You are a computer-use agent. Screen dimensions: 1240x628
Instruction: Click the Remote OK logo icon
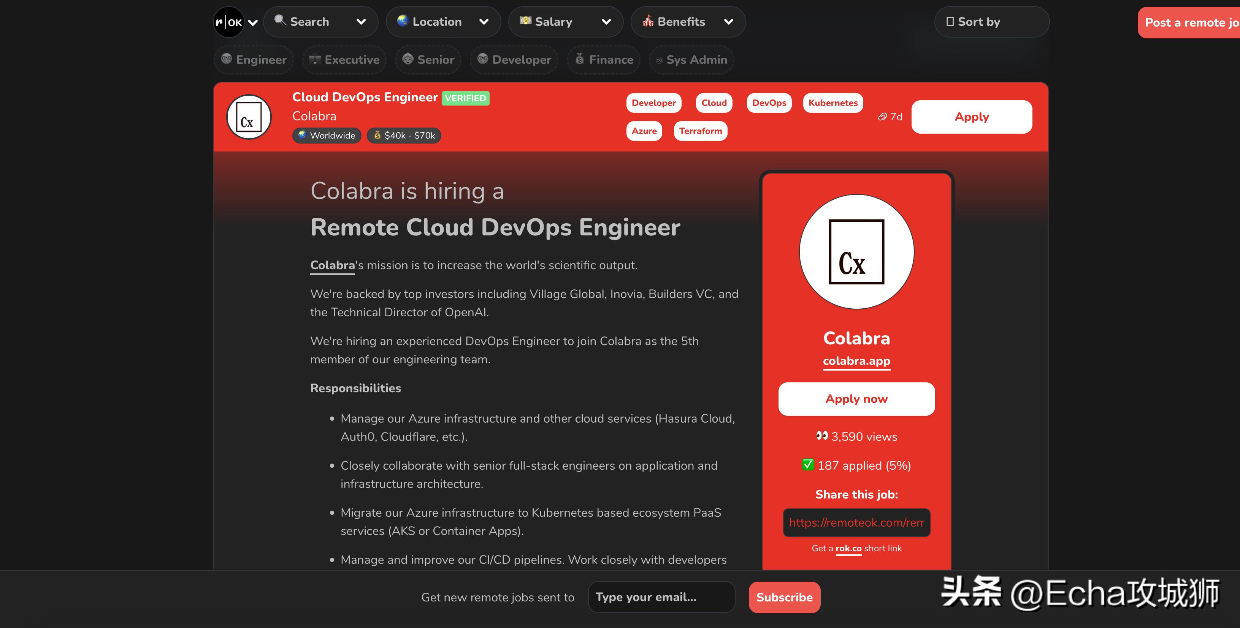[228, 22]
